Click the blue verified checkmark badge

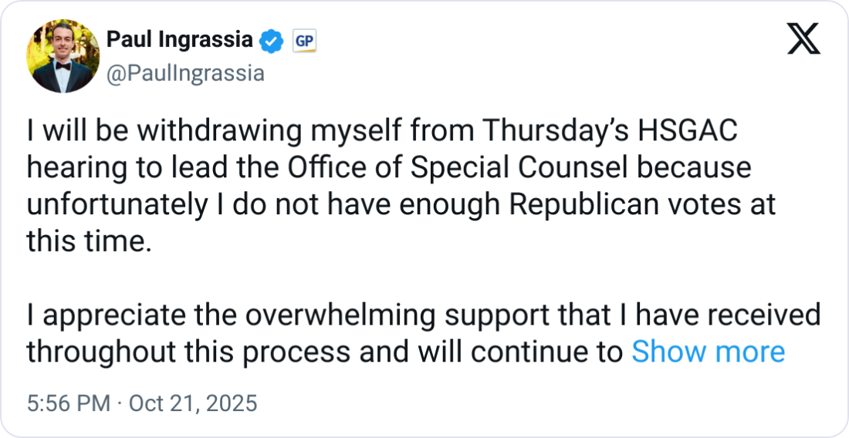coord(270,42)
